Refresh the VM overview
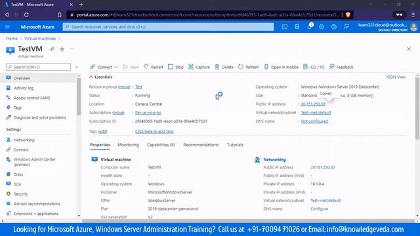The image size is (420, 236). 249,67
